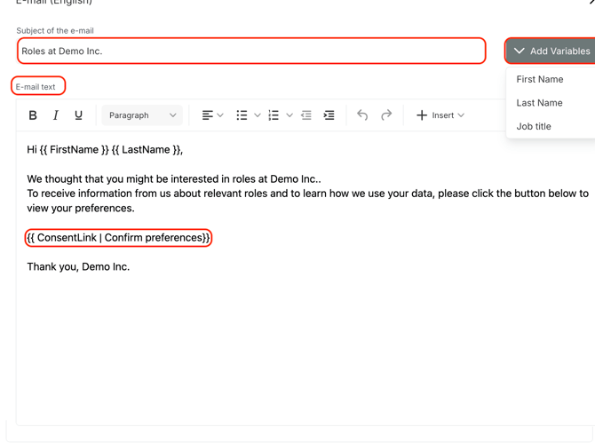This screenshot has height=443, width=595.
Task: Choose the Job title variable
Action: point(534,126)
